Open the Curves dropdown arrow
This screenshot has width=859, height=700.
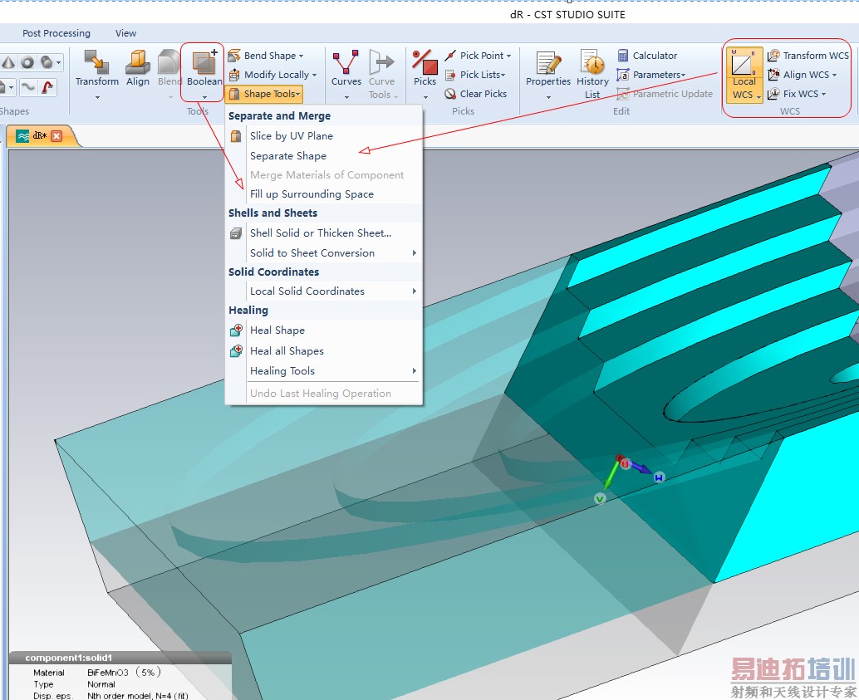tap(346, 97)
